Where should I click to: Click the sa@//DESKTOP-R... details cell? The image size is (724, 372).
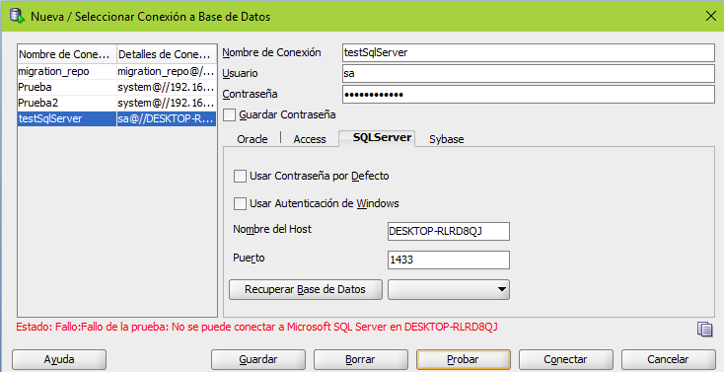[167, 118]
